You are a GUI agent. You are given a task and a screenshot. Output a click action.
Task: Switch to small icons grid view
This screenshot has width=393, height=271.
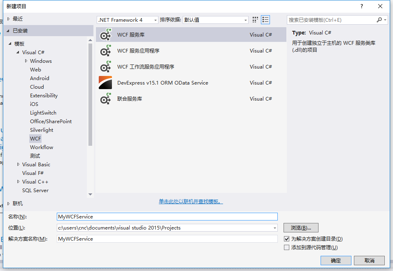point(255,20)
